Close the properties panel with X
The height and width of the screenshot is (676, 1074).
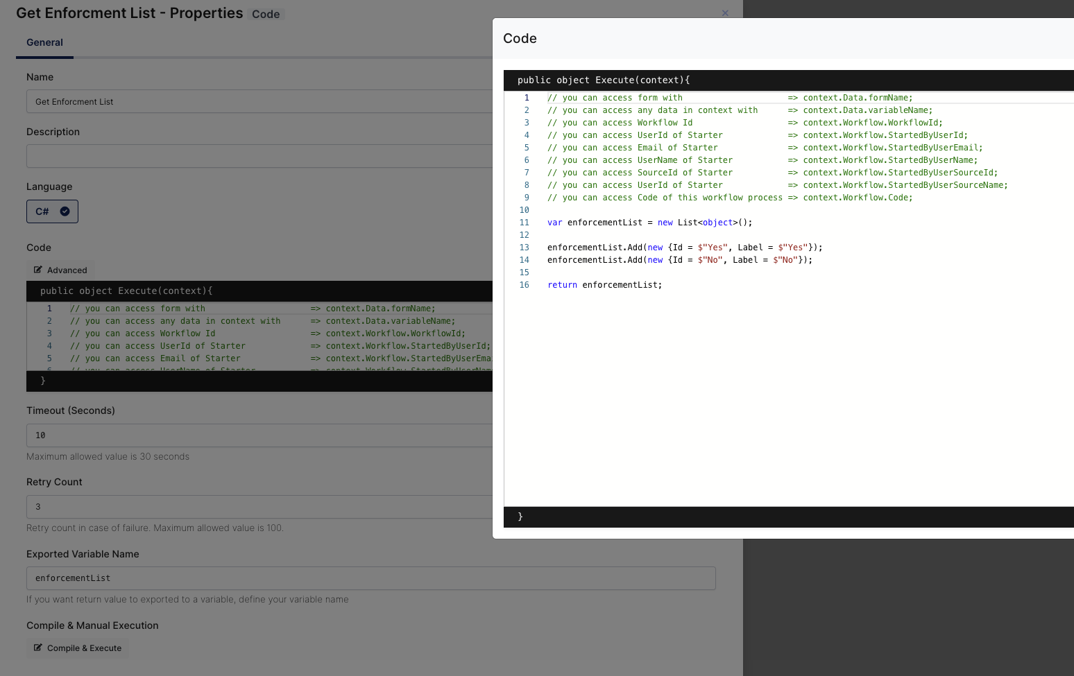click(725, 13)
